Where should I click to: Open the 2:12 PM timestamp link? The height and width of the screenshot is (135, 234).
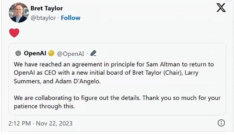coord(19,123)
